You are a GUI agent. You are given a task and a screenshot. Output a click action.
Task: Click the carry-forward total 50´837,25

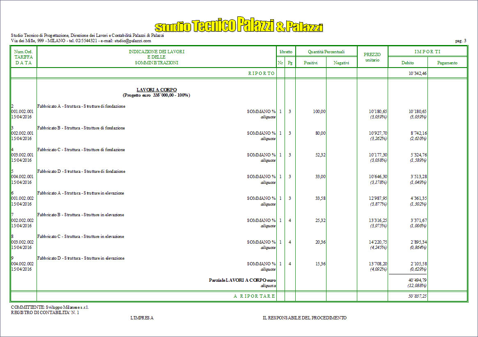[x=417, y=296]
